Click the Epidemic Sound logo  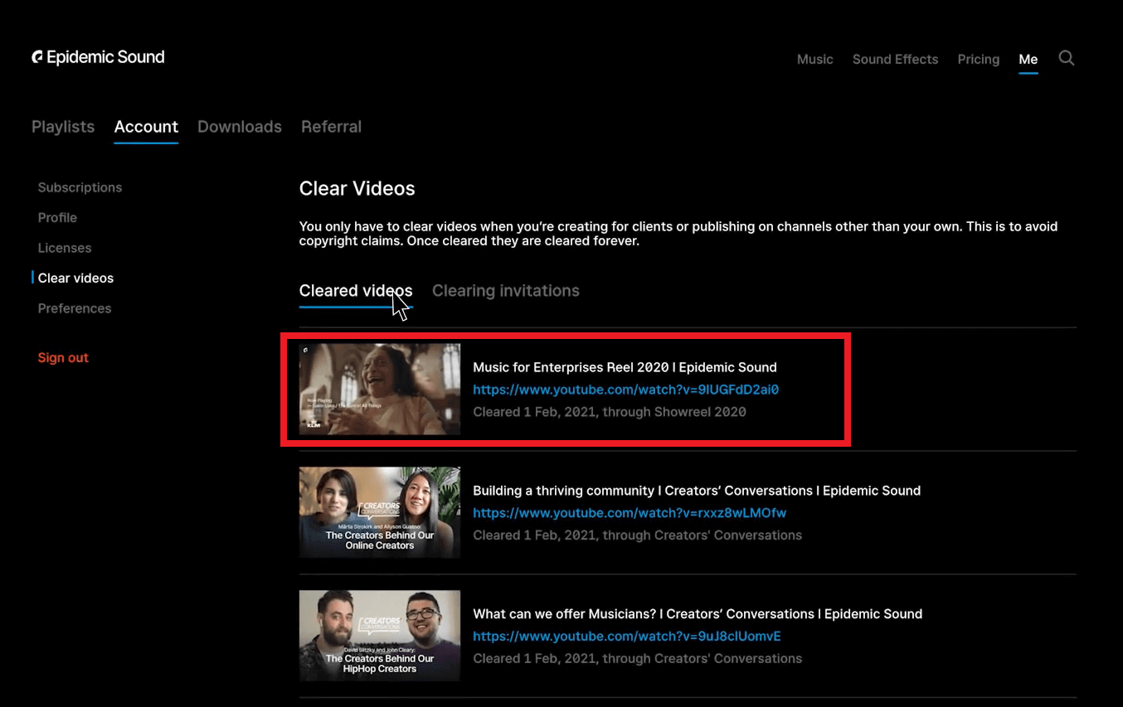point(98,57)
